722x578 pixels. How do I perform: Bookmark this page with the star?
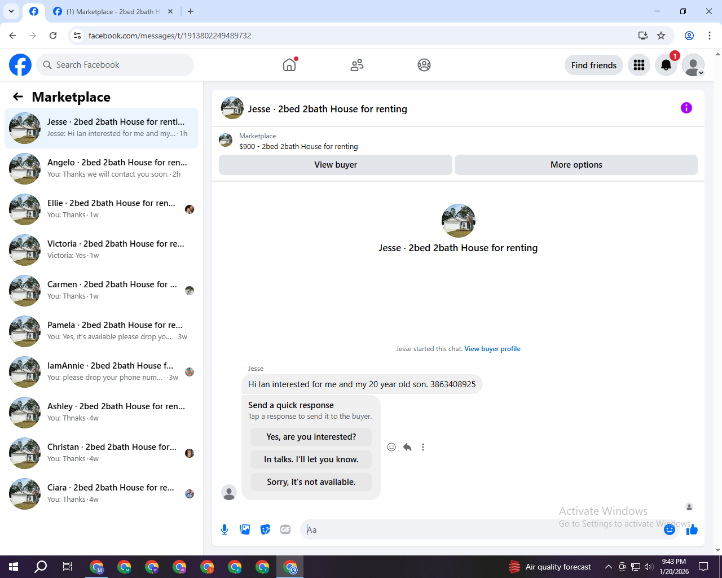point(661,36)
